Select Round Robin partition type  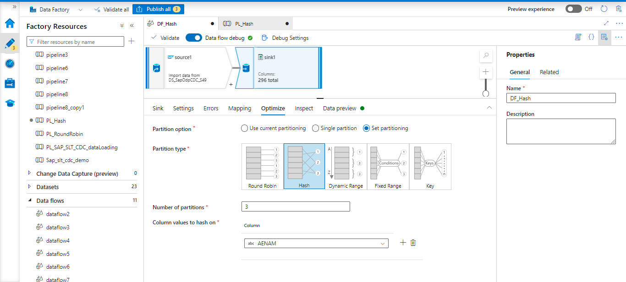coord(263,167)
